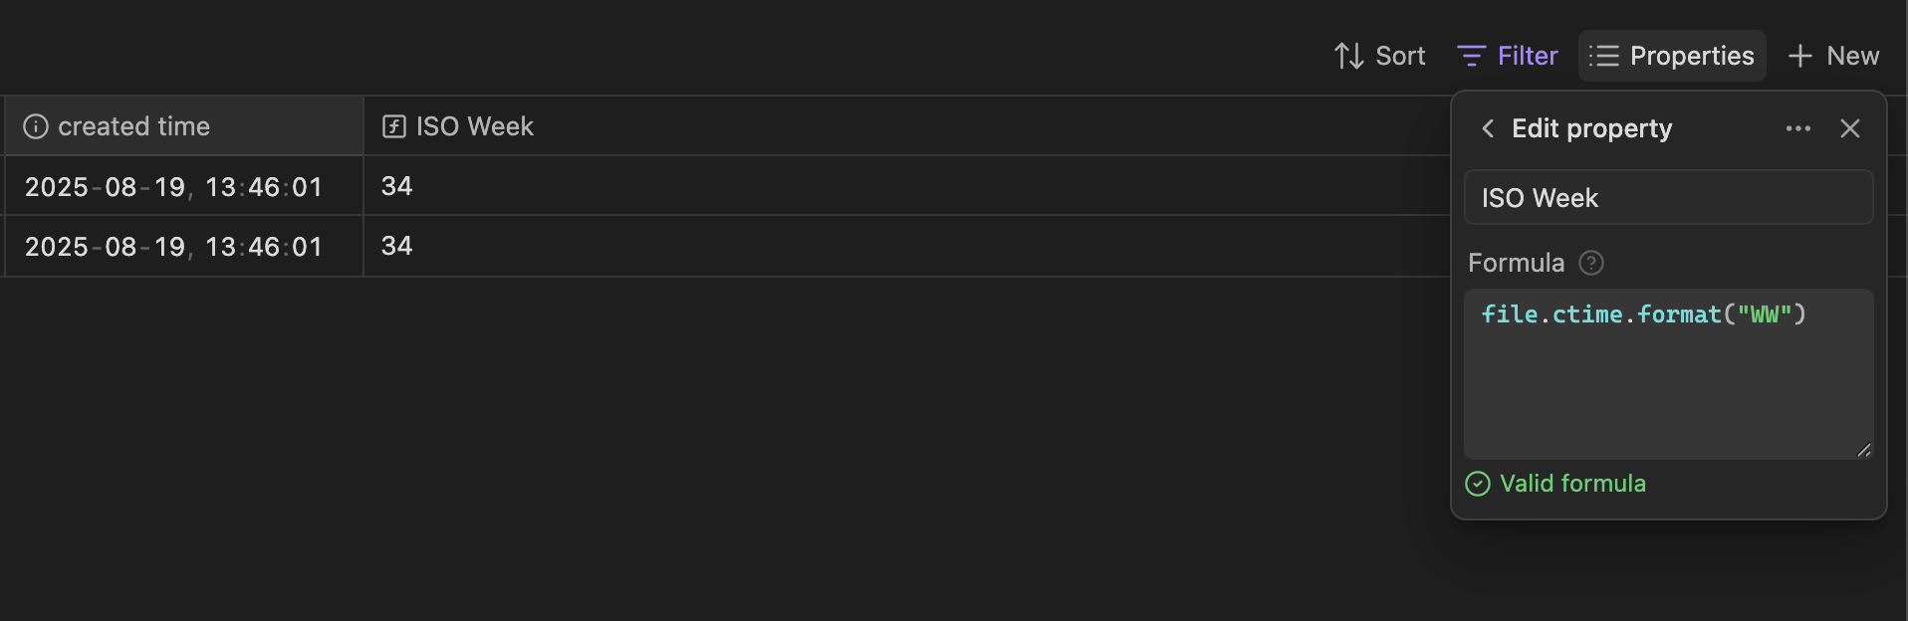
Task: Select the second row ISO Week value
Action: pos(397,246)
